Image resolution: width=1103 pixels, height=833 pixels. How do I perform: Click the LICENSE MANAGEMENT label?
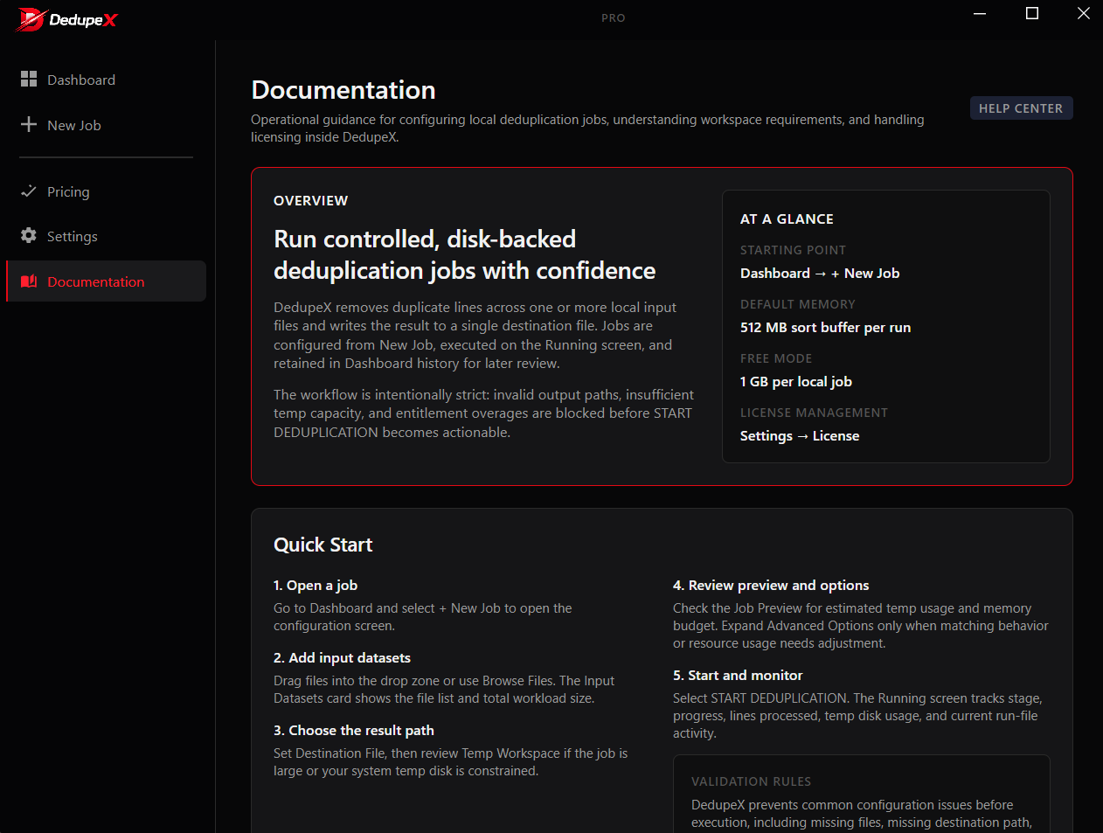[x=814, y=413]
